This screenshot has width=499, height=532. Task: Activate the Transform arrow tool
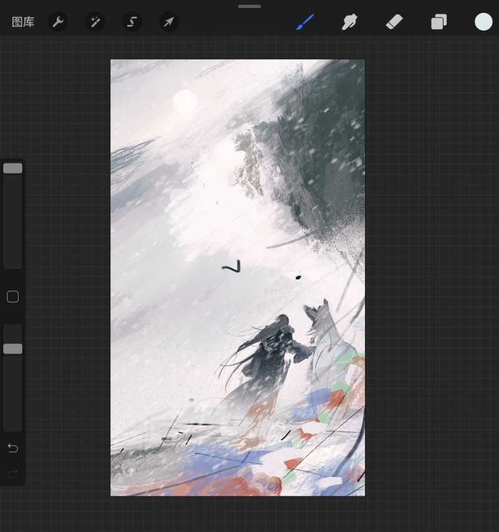[169, 22]
